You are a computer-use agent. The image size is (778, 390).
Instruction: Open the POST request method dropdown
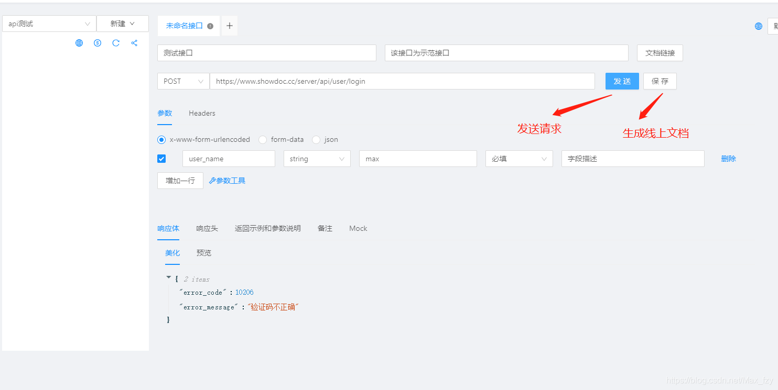click(183, 81)
